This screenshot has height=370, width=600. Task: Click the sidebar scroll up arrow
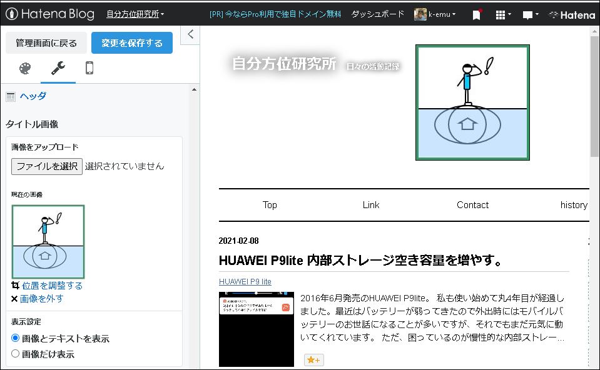(x=195, y=89)
